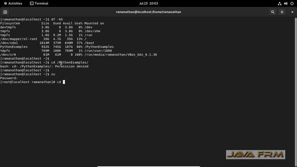Open the Terminal application menu
The width and height of the screenshot is (297, 167).
(x=39, y=3)
